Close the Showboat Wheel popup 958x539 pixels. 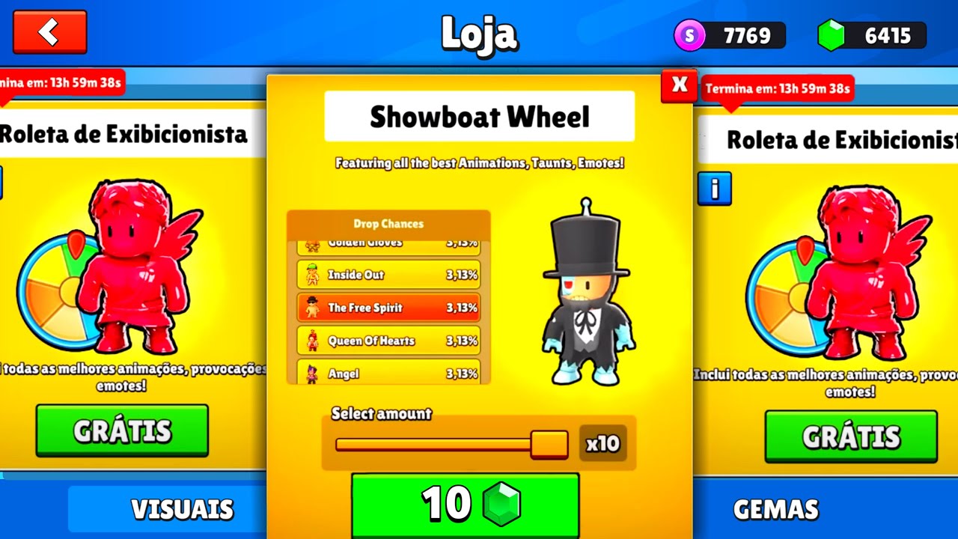(679, 85)
